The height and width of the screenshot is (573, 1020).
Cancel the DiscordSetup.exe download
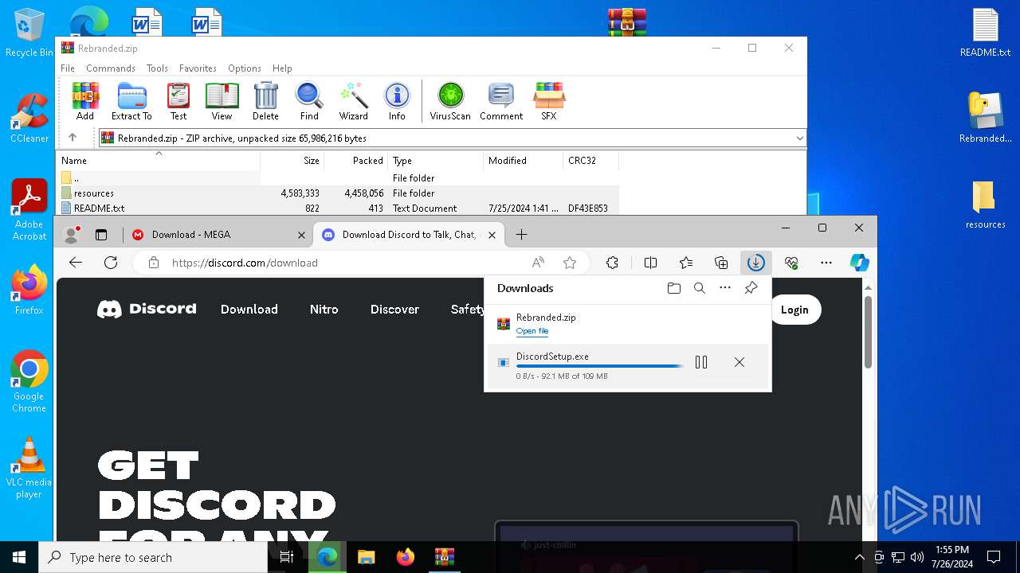click(x=739, y=362)
